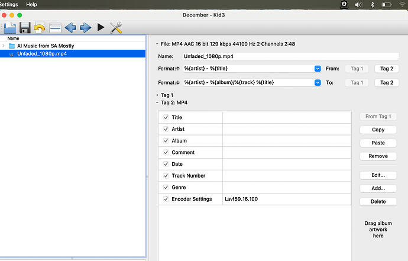Click the Paste button

[378, 143]
